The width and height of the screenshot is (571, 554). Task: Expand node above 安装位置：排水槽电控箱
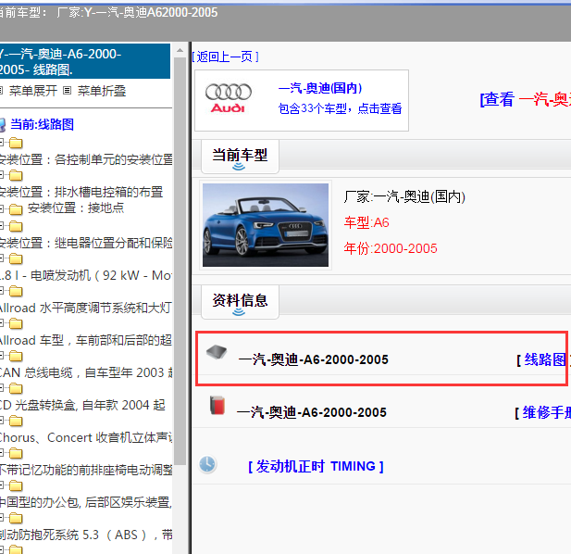tap(2, 175)
